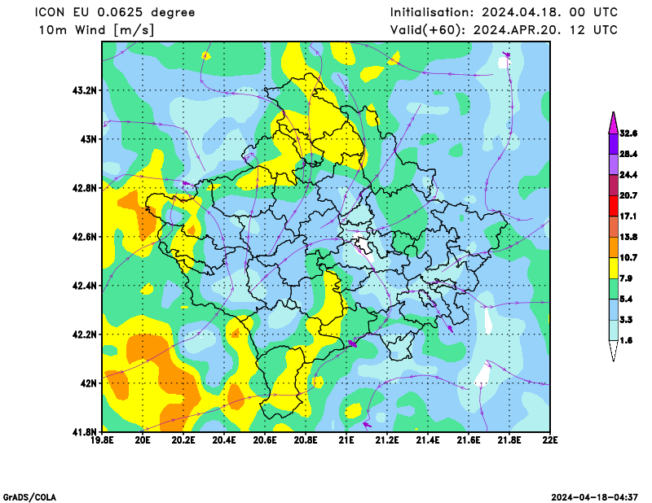Image resolution: width=652 pixels, height=503 pixels.
Task: Click the green legend swatch below 7.9
Action: [x=614, y=289]
